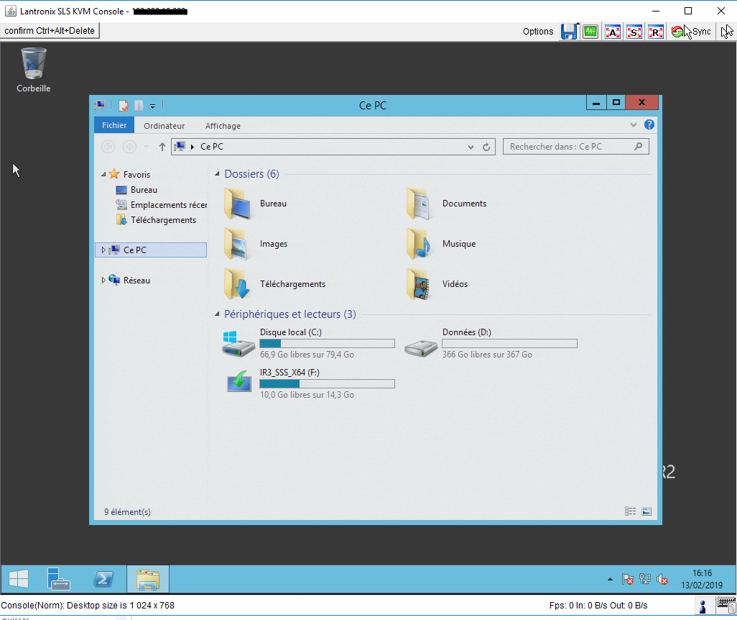
Task: Click the 'A' scaling toolbar icon
Action: 613,32
